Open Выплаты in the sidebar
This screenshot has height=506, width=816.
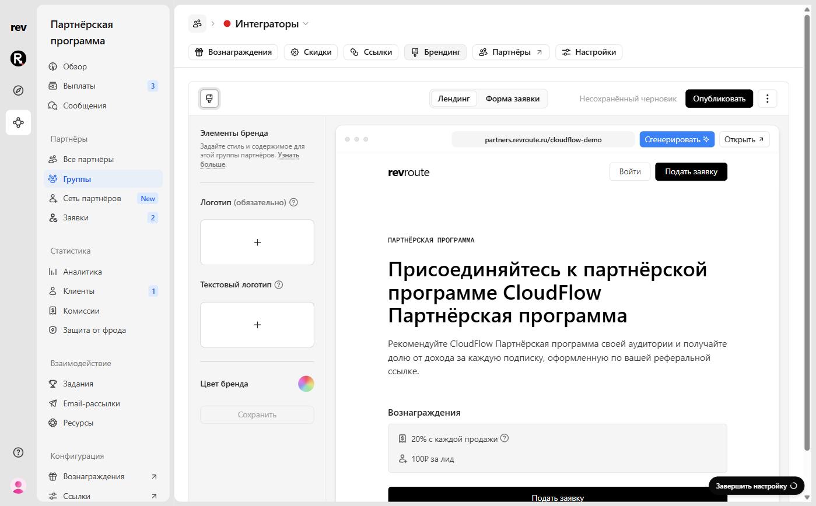(x=103, y=86)
